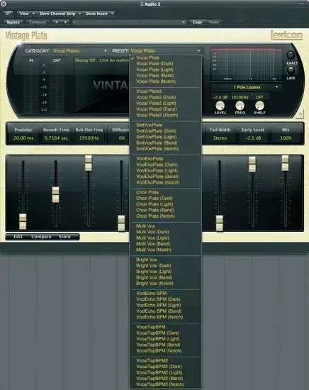The image size is (309, 390).
Task: Click the link chain icon in the toolbar
Action: (x=9, y=13)
